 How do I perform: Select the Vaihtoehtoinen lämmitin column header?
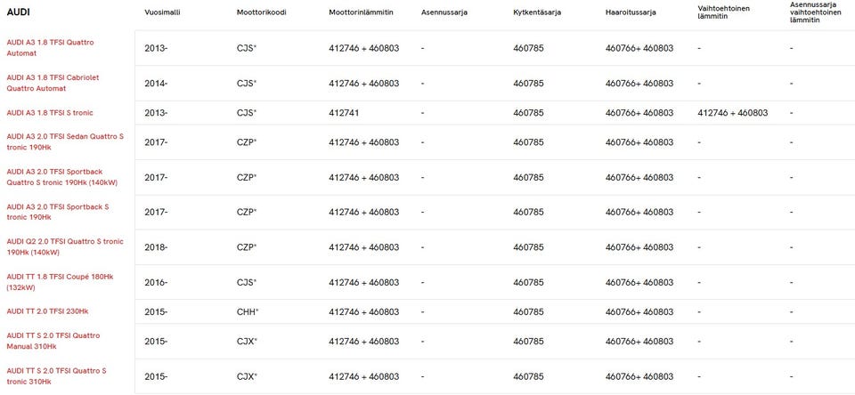coord(723,11)
